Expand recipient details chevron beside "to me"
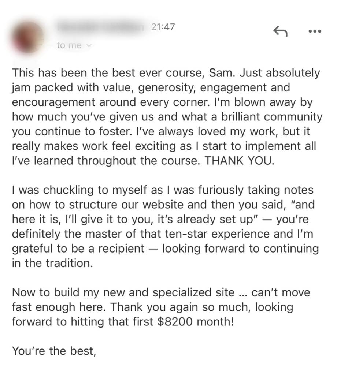 [88, 45]
